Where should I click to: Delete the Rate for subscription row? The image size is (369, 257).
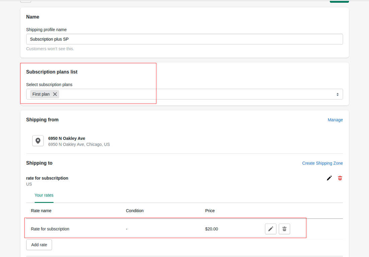pyautogui.click(x=284, y=229)
